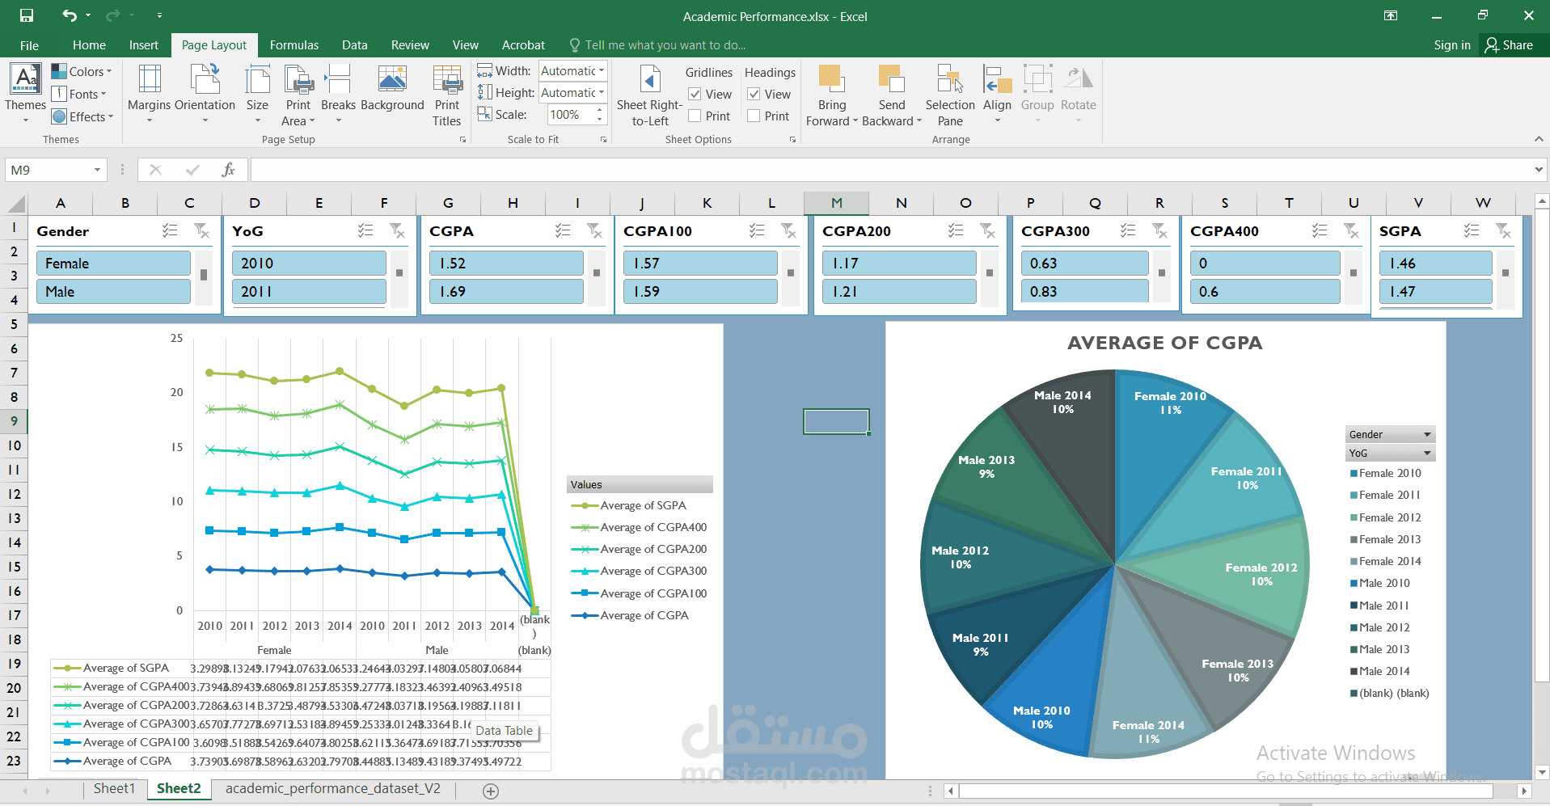Collapse the ribbon with the arrow
This screenshot has height=806, width=1550.
point(1539,139)
